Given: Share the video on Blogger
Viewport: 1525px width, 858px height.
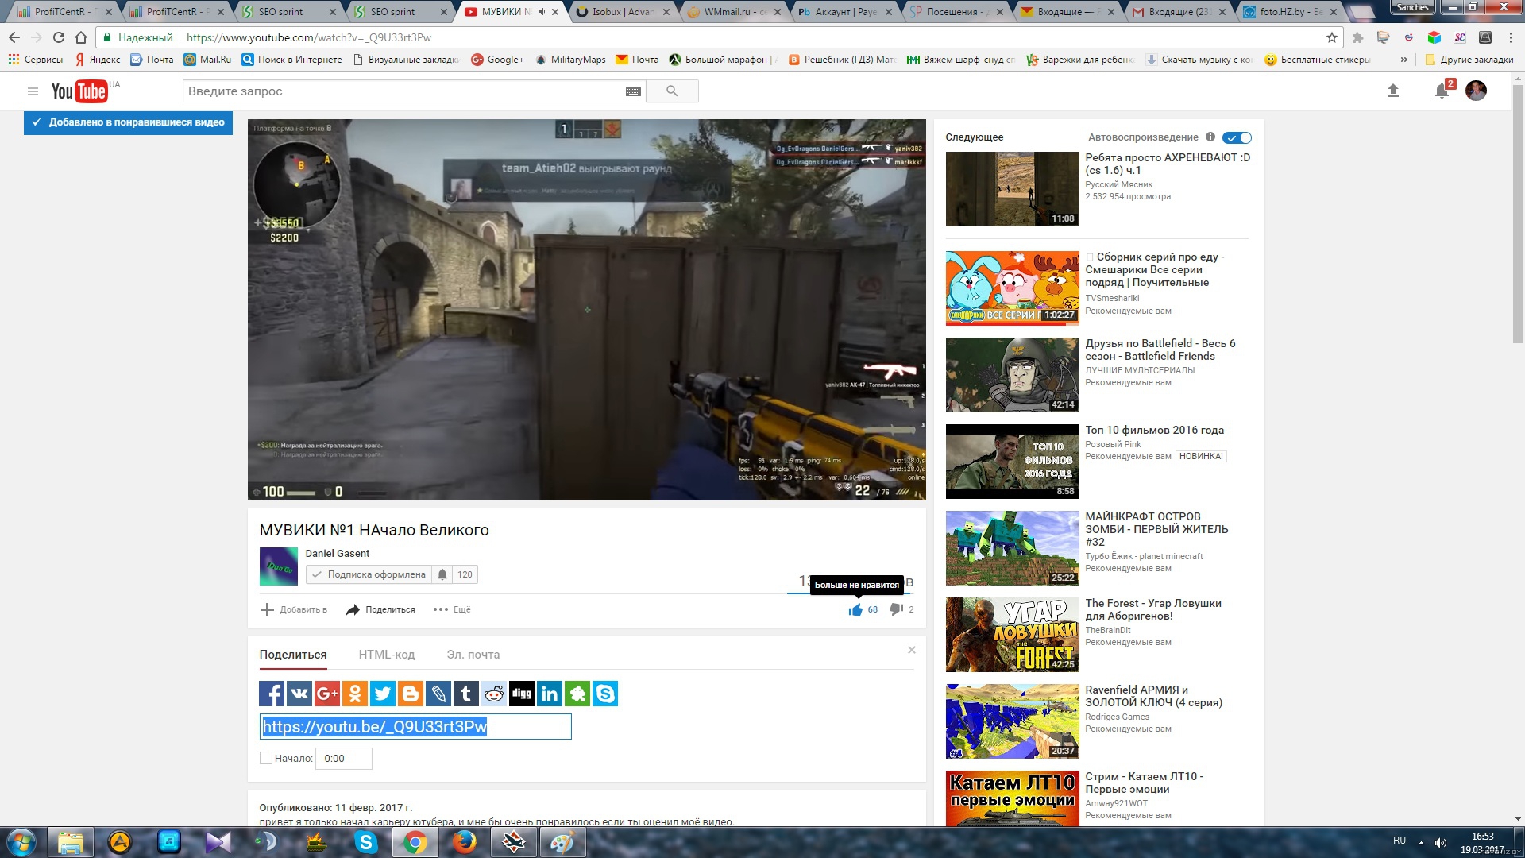Looking at the screenshot, I should 411,694.
